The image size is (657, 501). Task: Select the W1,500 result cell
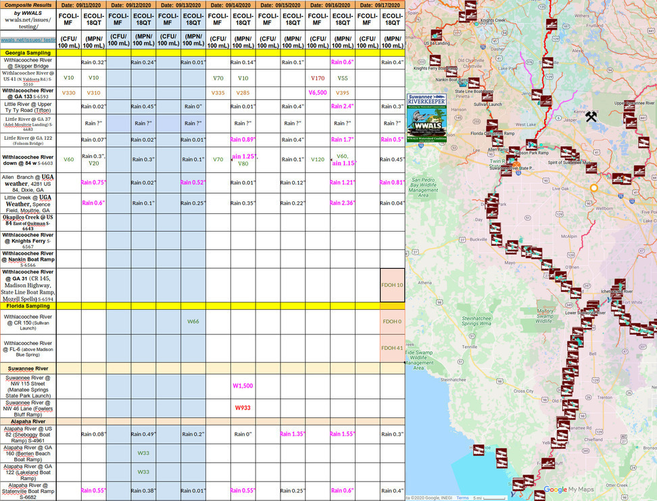[243, 386]
